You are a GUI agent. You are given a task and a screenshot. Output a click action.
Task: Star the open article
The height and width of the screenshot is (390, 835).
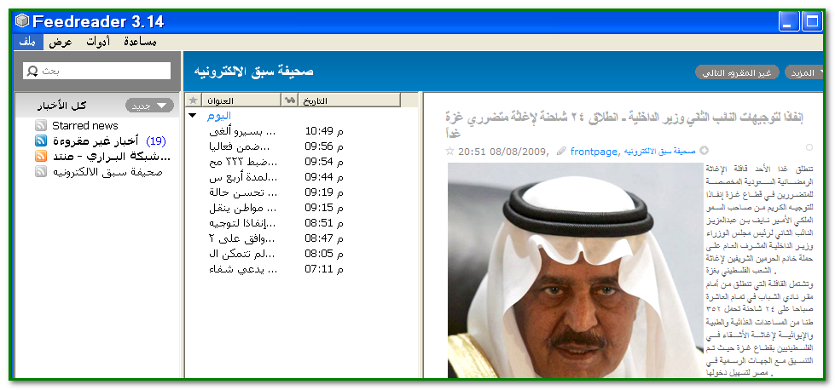pos(449,152)
